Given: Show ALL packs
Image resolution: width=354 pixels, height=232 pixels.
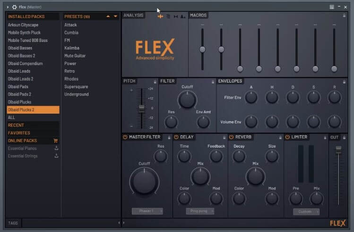Looking at the screenshot, I should pyautogui.click(x=11, y=117).
